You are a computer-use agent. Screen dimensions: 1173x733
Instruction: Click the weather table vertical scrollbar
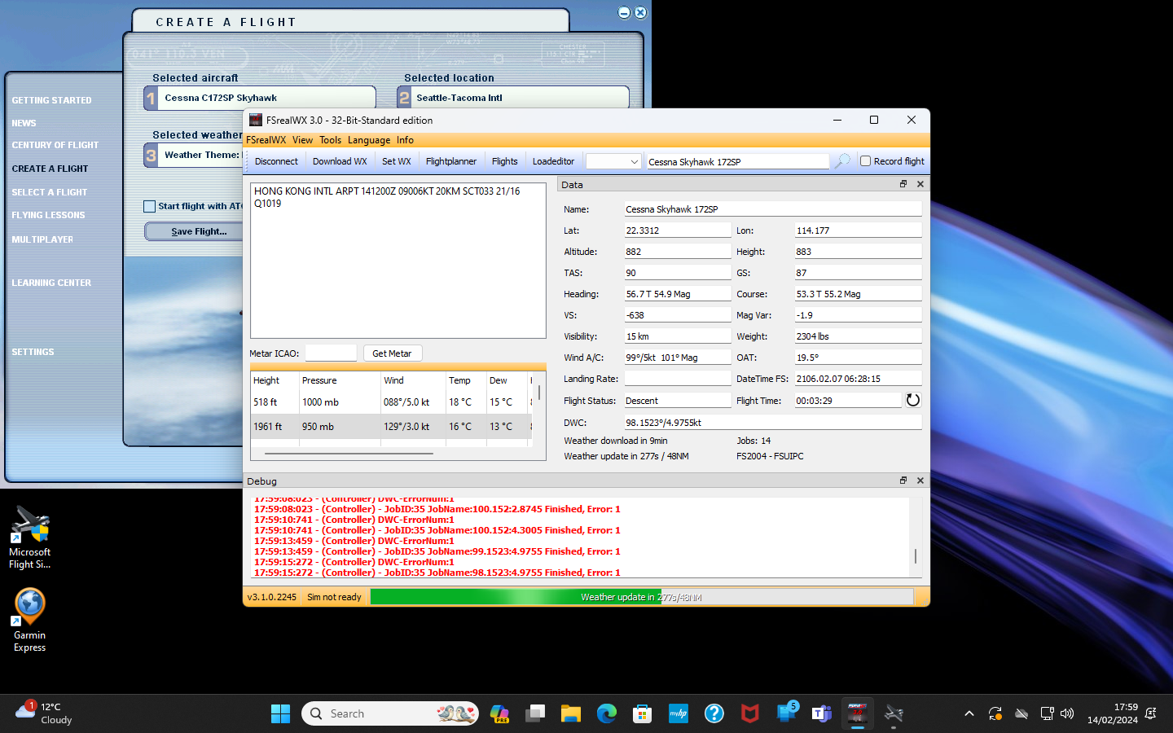click(538, 393)
